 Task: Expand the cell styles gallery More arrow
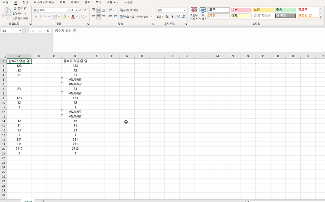point(321,17)
